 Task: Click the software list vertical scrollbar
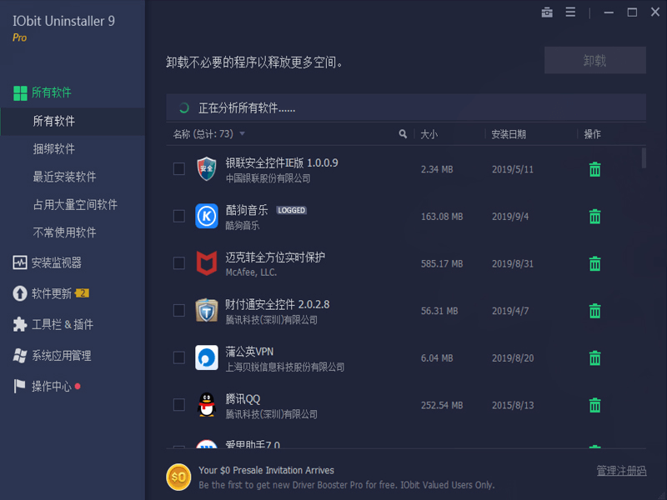644,157
